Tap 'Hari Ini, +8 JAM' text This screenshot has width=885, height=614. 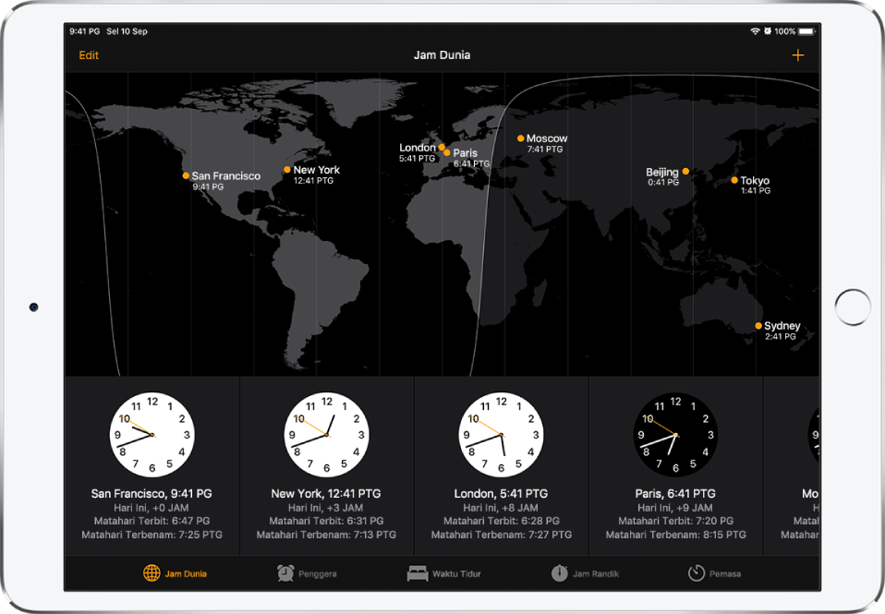(502, 508)
